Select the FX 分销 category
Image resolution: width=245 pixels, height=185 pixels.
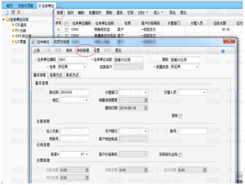coord(20,30)
